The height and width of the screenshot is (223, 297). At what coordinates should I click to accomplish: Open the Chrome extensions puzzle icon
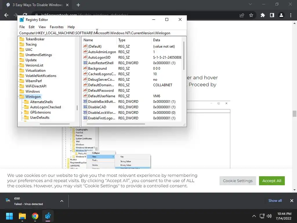coord(263,15)
